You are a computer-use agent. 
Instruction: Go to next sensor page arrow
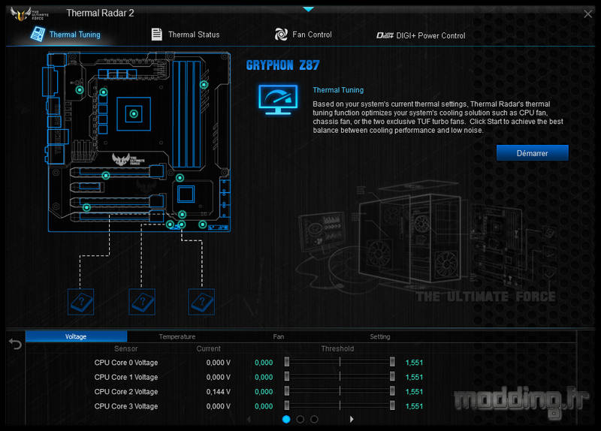pyautogui.click(x=352, y=419)
